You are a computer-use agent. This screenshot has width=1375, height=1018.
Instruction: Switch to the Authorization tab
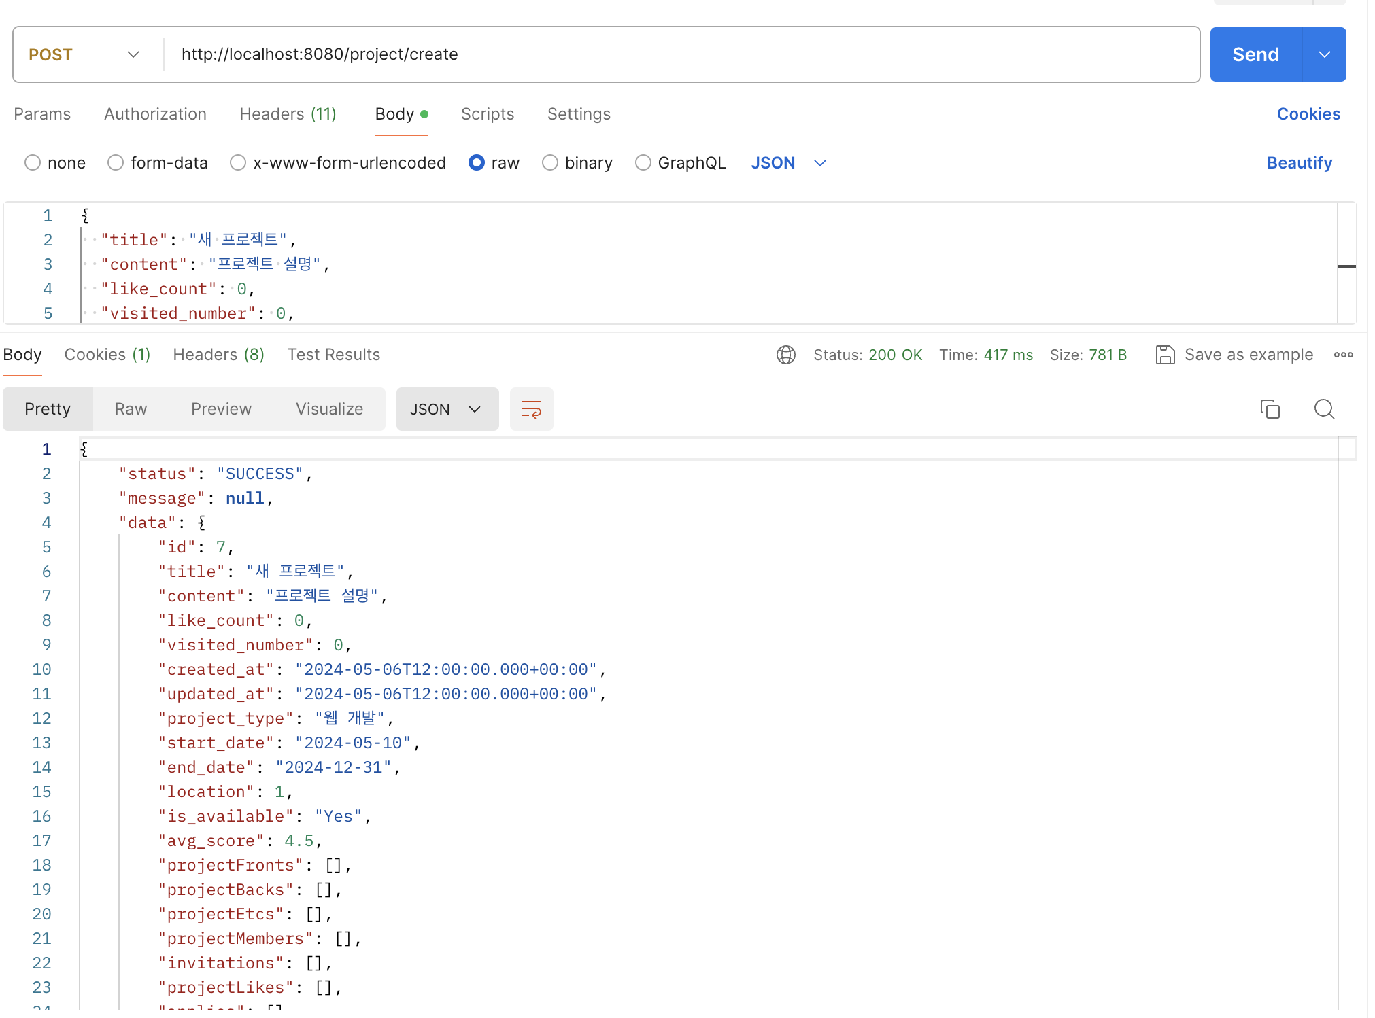(155, 114)
